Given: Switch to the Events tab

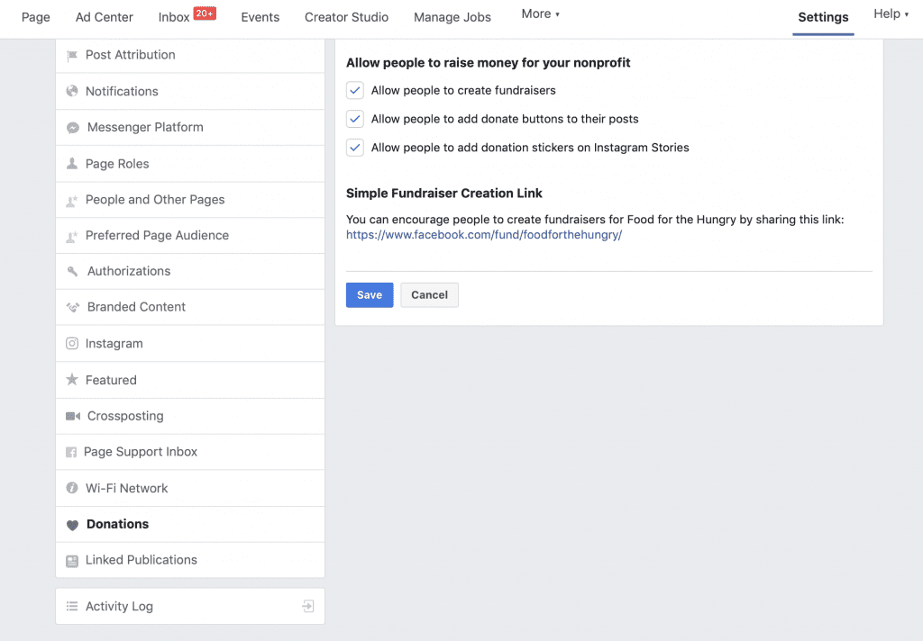Looking at the screenshot, I should [260, 18].
